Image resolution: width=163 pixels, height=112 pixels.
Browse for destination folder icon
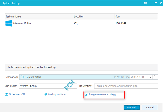pos(155,77)
